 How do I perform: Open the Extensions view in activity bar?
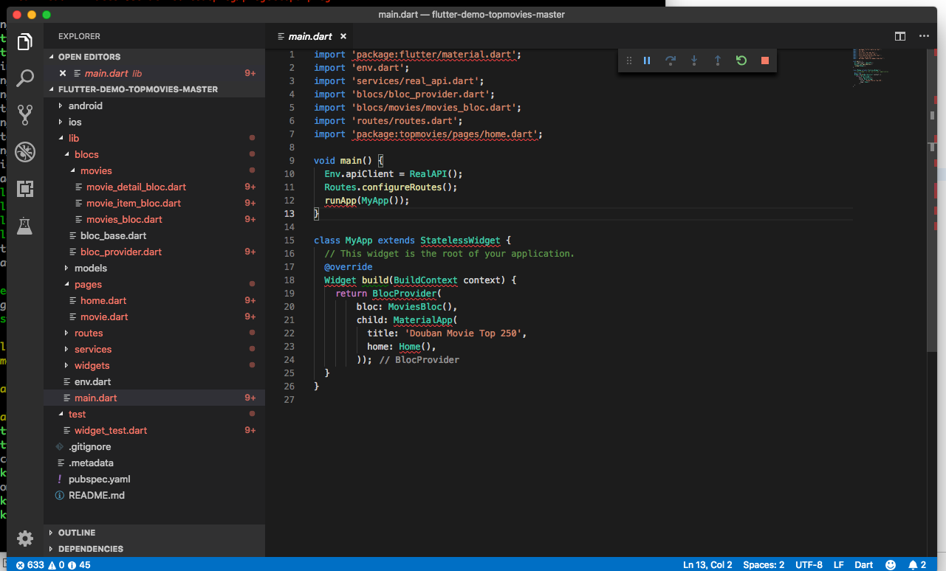tap(25, 190)
